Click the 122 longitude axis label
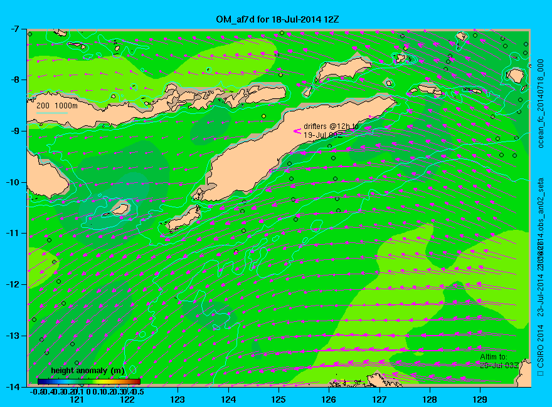This screenshot has height=407, width=552. pyautogui.click(x=127, y=399)
